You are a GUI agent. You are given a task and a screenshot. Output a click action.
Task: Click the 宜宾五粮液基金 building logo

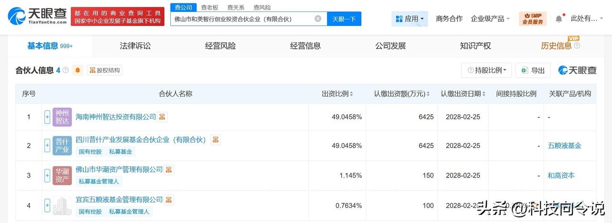(x=62, y=205)
